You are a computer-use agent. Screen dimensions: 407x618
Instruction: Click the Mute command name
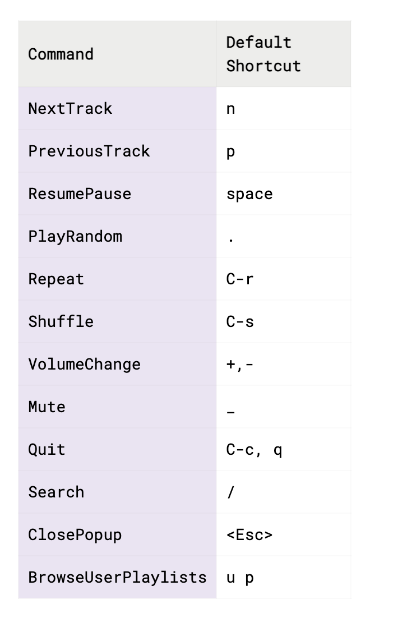[x=47, y=407]
